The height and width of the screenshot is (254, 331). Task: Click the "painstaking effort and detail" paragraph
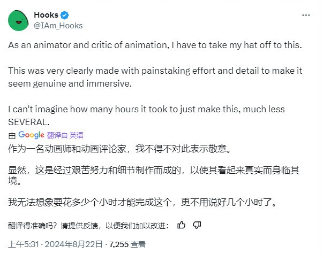point(149,78)
